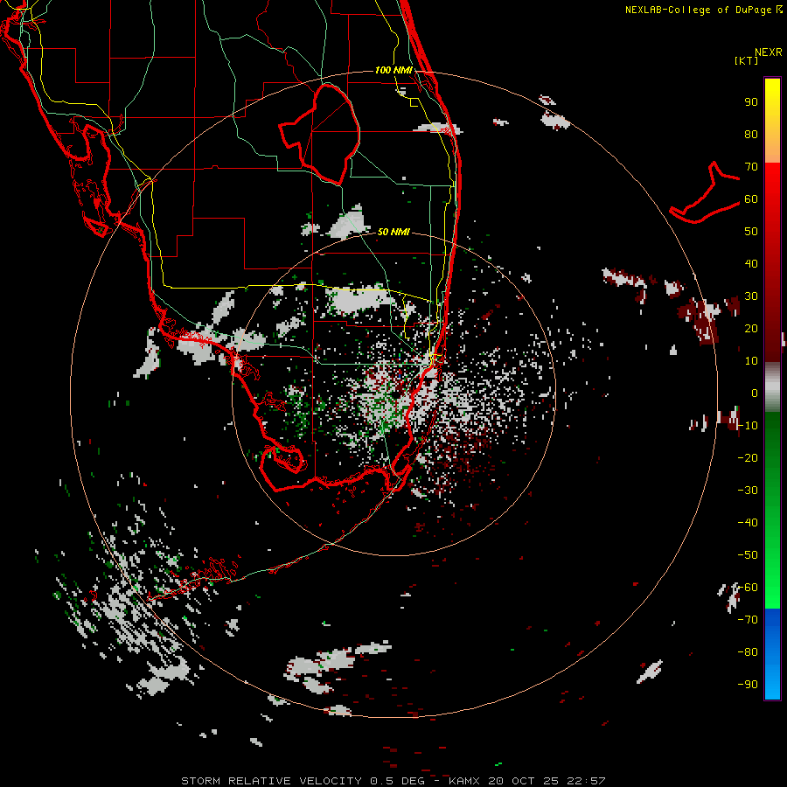Click the NEXLAB-College of DuPage credit text
The width and height of the screenshot is (787, 787).
point(703,10)
